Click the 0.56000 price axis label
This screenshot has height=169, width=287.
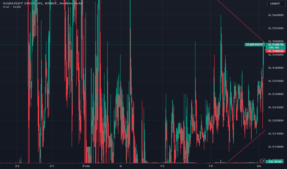276,15
